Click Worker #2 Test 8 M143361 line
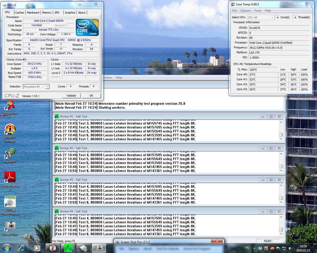The width and height of the screenshot is (317, 253). click(x=125, y=171)
